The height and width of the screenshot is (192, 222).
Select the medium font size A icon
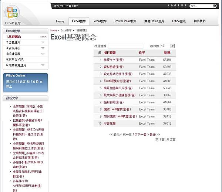[172, 5]
